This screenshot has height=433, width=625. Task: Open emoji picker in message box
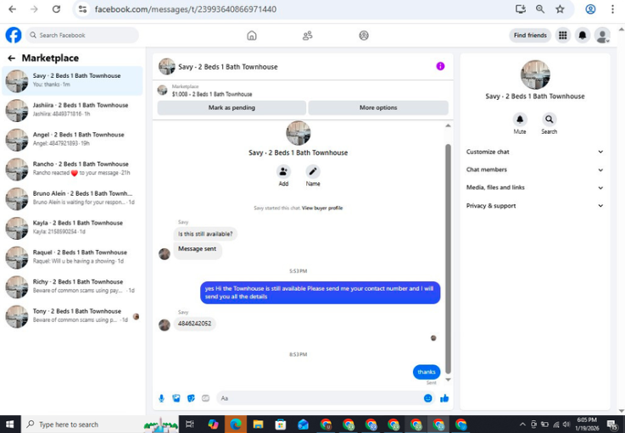(x=427, y=398)
